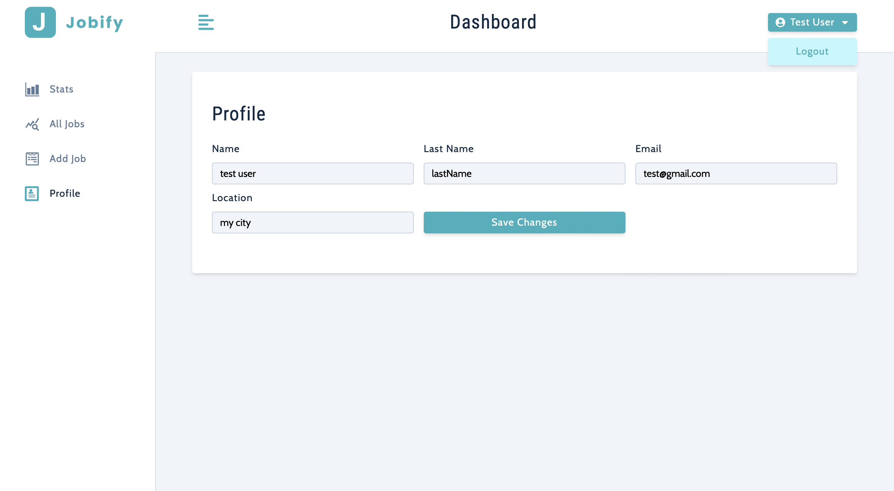Toggle the sidebar with the hamburger icon
The width and height of the screenshot is (894, 491).
pos(206,22)
